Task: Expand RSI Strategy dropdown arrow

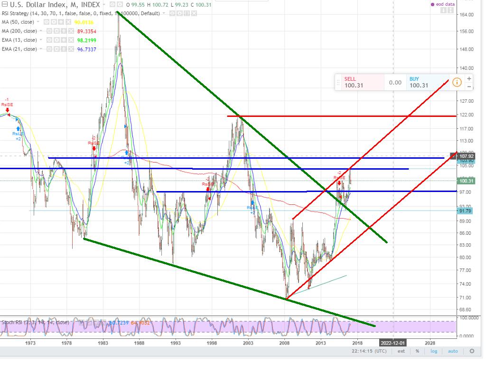Action: tap(164, 13)
